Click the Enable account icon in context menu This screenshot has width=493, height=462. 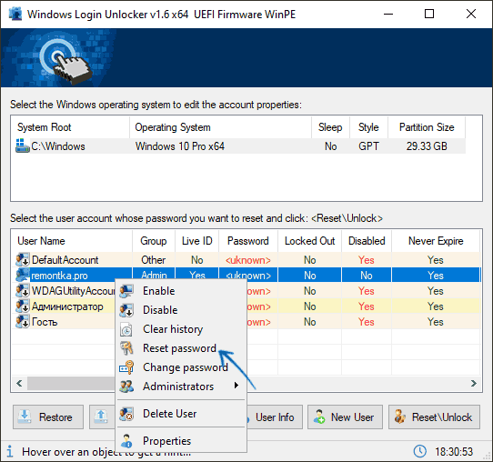(x=126, y=291)
